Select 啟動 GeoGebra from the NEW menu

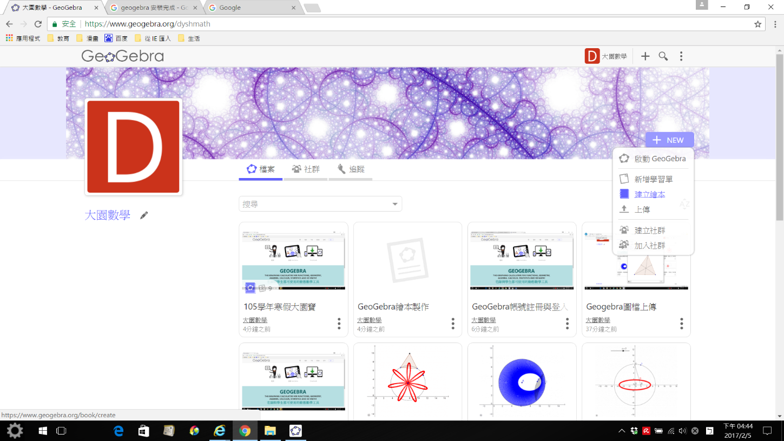tap(653, 159)
